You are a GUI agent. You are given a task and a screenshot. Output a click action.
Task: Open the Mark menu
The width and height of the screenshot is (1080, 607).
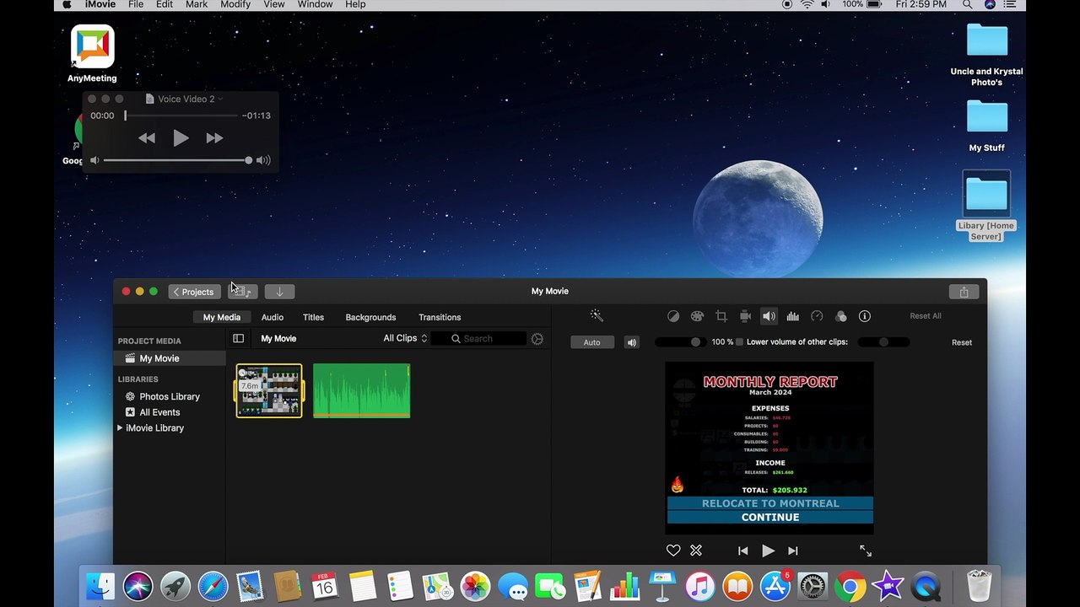(197, 5)
